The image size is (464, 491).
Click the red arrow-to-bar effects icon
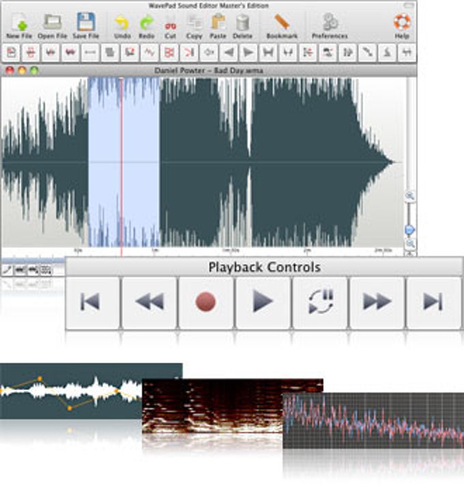(189, 53)
